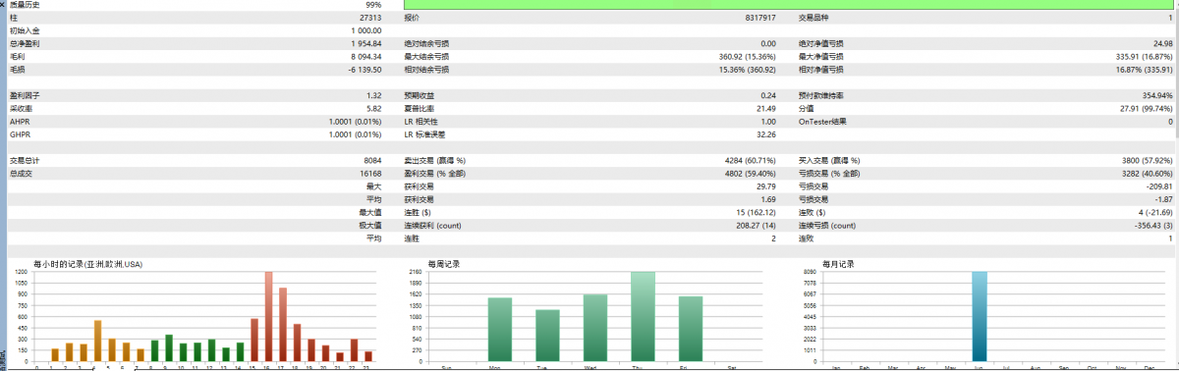This screenshot has width=1179, height=371.
Task: Select the value 360.92 (15.36%)
Action: (747, 57)
